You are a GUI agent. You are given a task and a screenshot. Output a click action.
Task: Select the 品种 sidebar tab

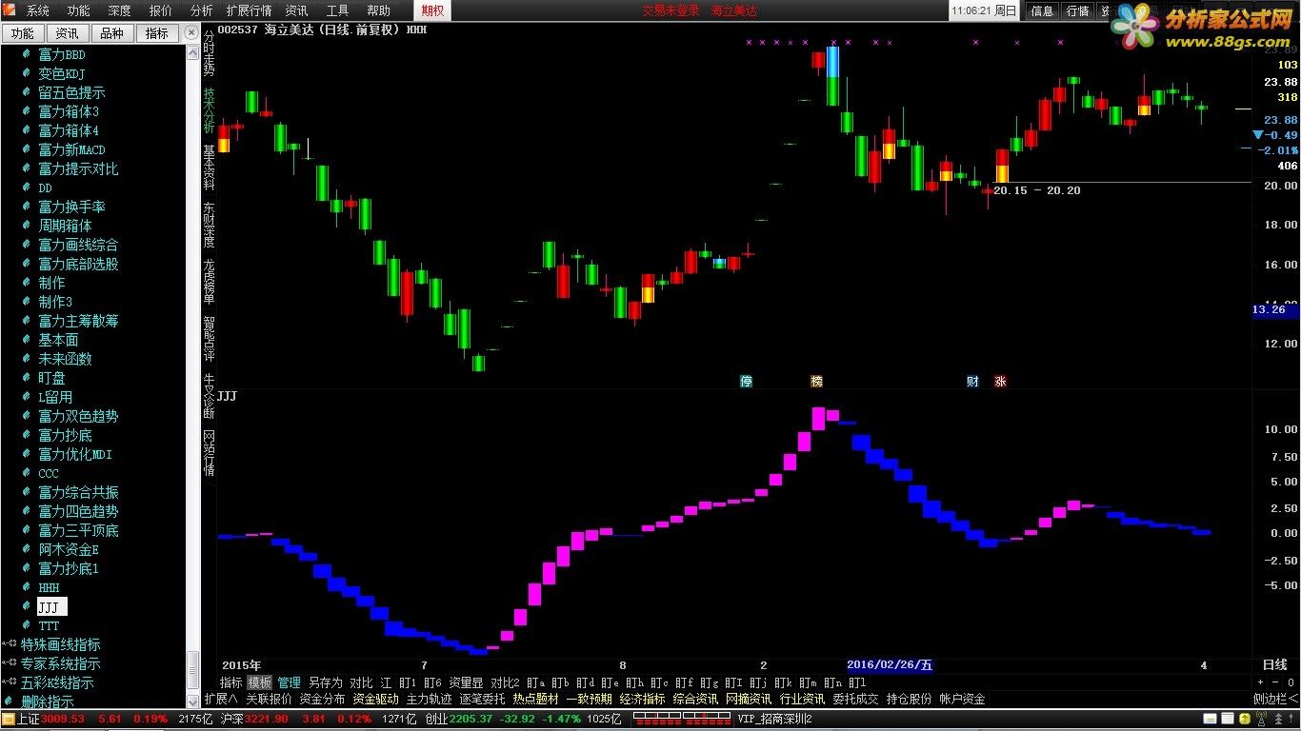pyautogui.click(x=111, y=33)
